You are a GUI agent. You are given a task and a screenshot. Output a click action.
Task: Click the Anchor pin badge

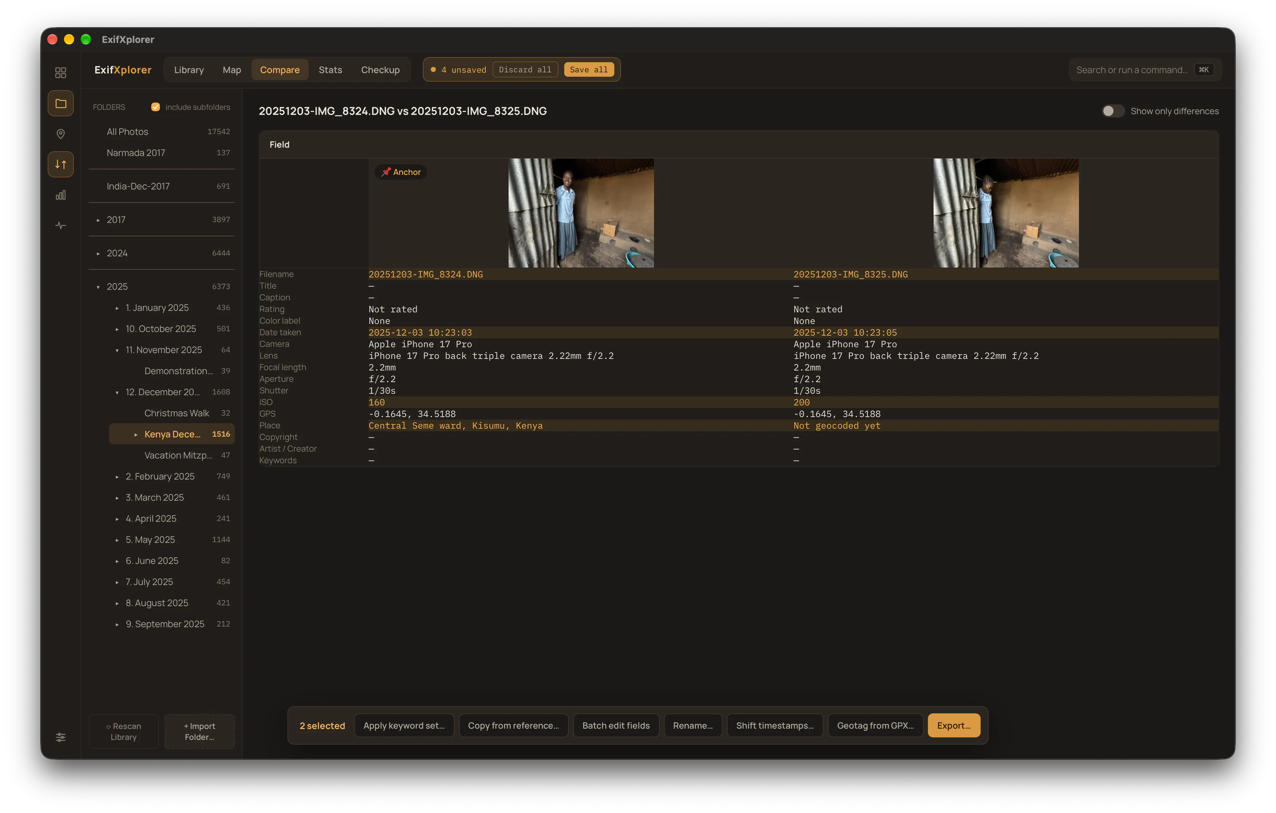[x=401, y=172]
